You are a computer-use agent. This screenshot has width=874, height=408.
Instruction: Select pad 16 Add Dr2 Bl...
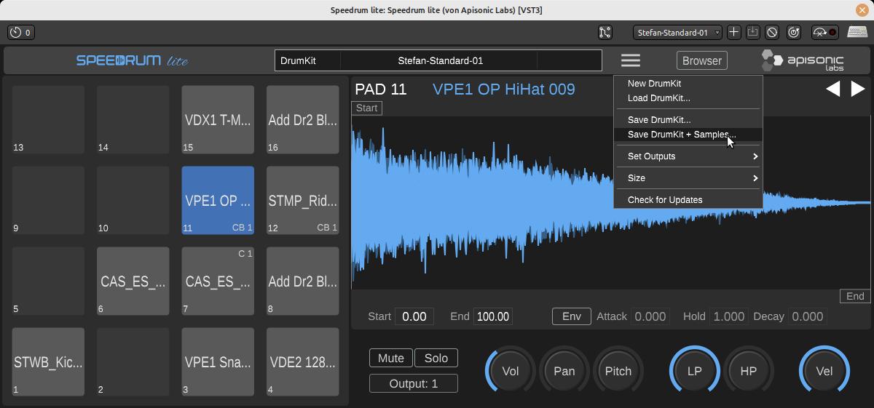[x=302, y=120]
